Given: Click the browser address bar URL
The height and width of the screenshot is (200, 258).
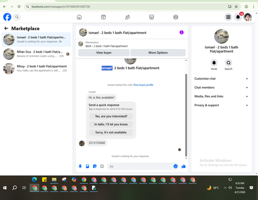Looking at the screenshot, I should click(x=60, y=7).
